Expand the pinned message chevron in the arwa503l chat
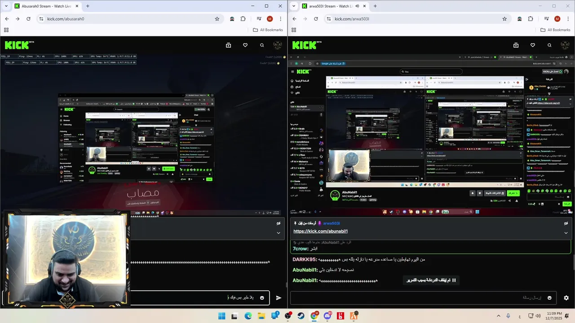The height and width of the screenshot is (323, 575). [x=566, y=233]
